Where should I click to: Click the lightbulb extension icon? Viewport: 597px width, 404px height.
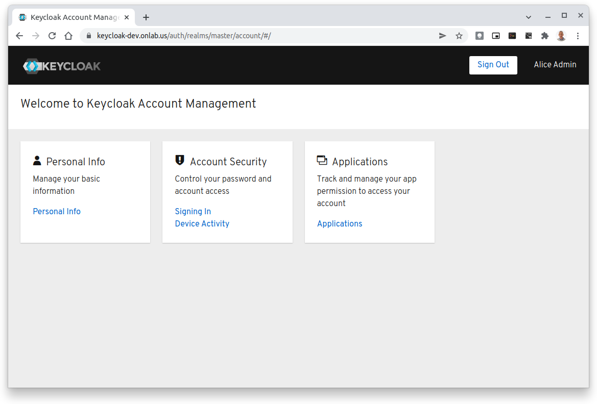480,36
